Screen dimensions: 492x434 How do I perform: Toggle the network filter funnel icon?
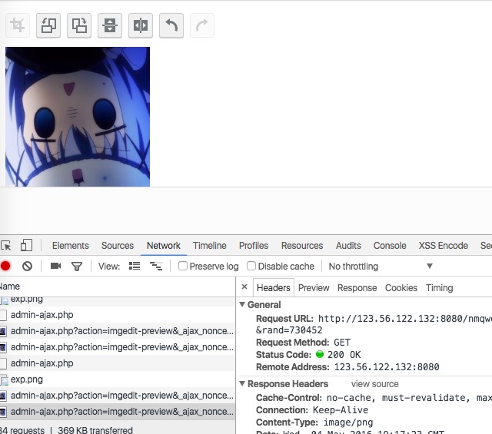point(77,267)
